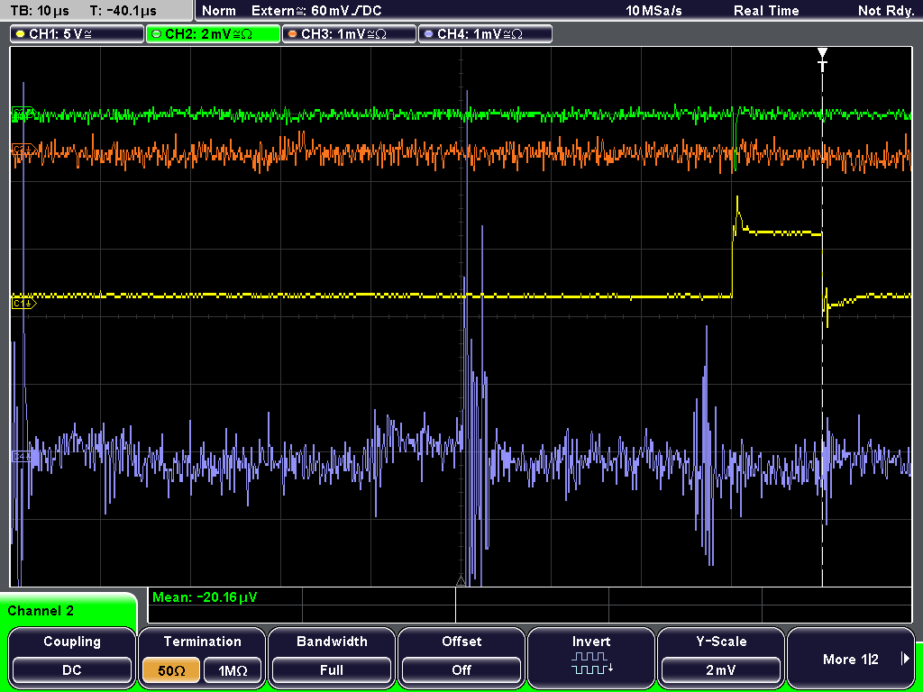Toggle the Invert waveform option
Screen dimensions: 923x692
point(591,657)
